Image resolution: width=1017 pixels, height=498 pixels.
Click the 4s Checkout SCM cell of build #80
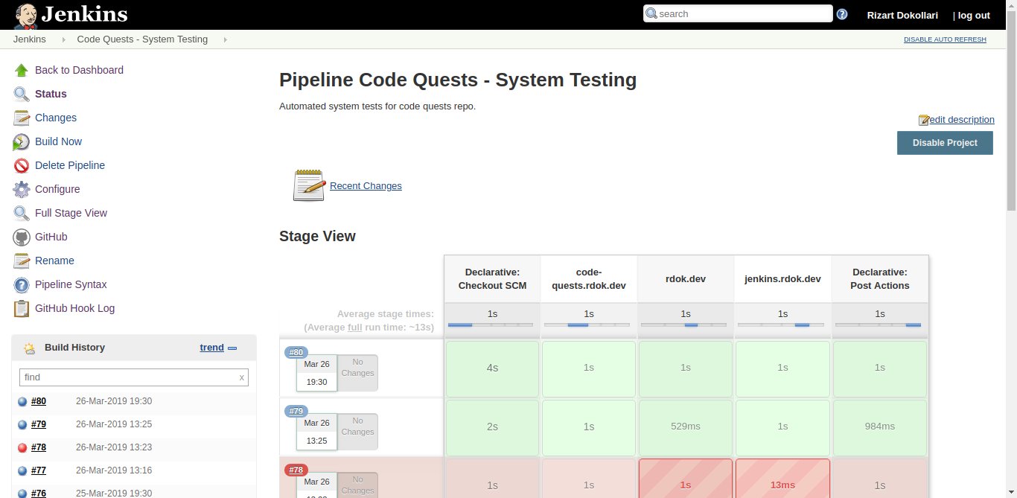(492, 368)
